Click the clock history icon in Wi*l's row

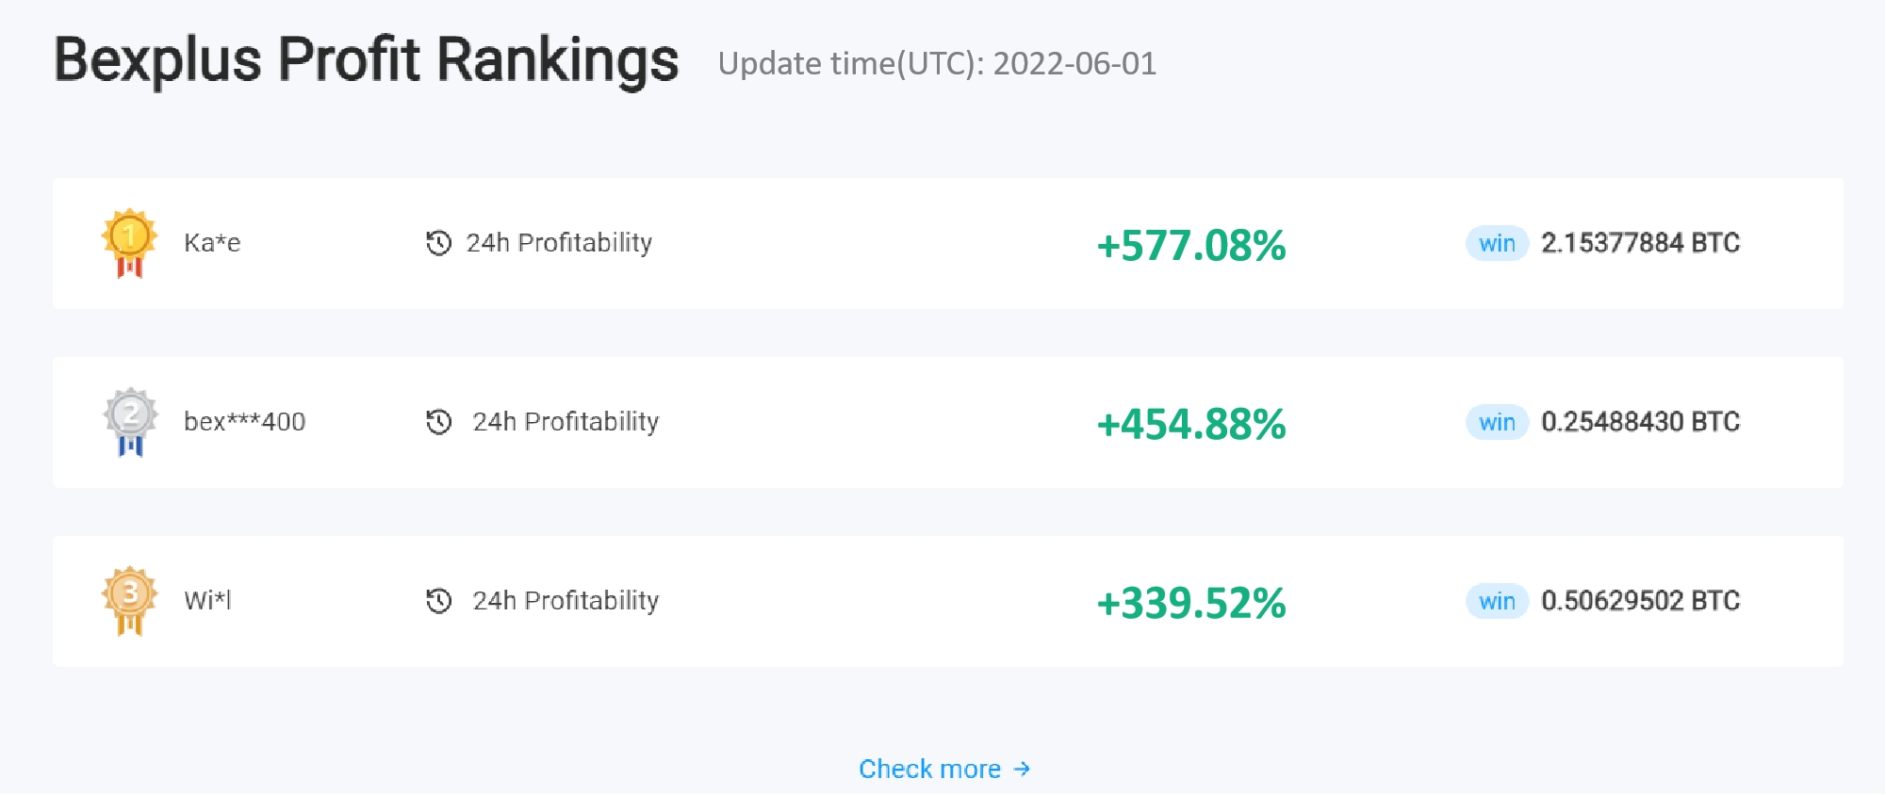click(438, 601)
